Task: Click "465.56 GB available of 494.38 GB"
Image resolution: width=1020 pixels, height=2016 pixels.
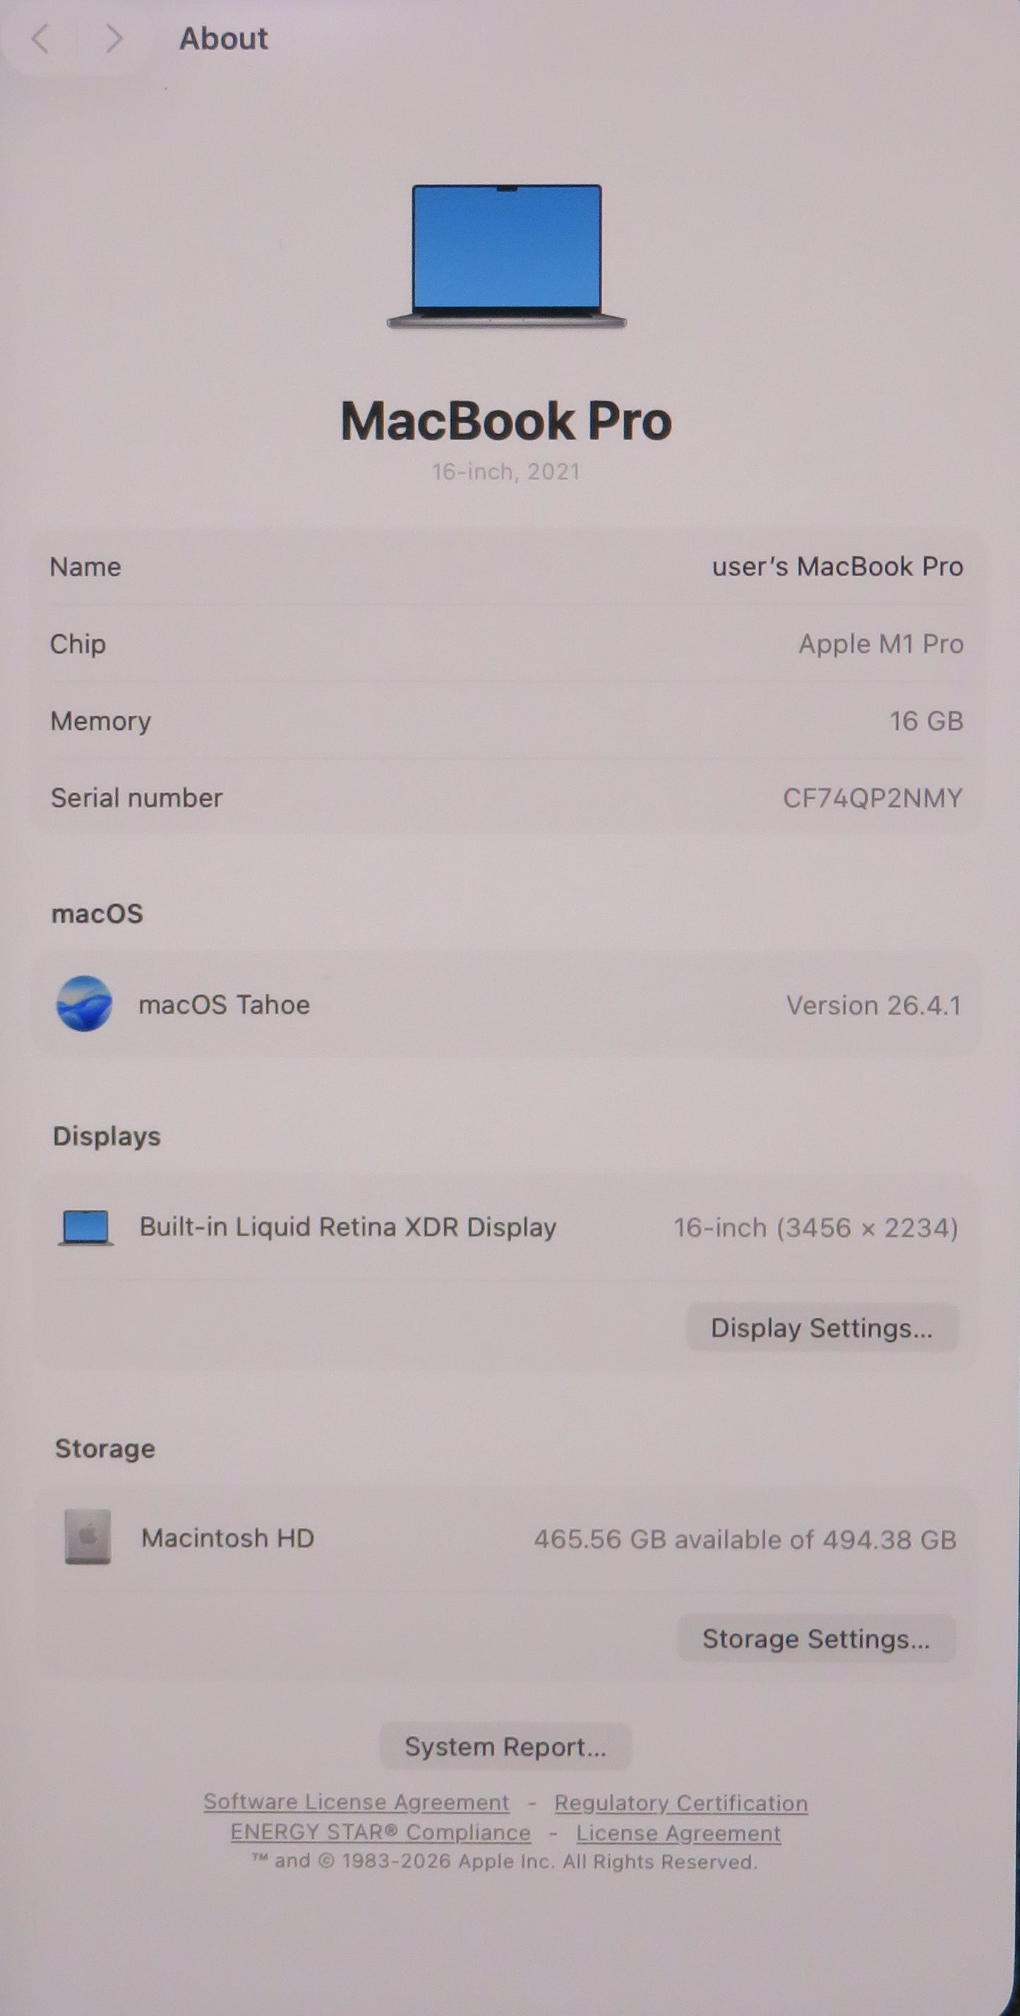Action: 745,1540
